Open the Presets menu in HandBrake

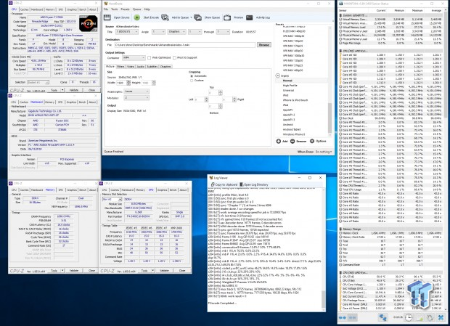pyautogui.click(x=125, y=9)
